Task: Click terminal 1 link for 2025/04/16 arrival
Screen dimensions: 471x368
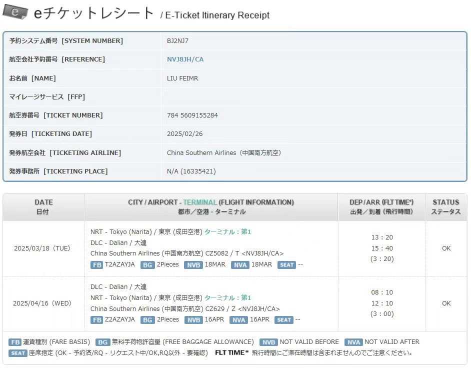Action: pos(228,298)
